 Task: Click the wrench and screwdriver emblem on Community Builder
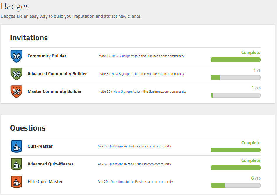click(x=17, y=56)
